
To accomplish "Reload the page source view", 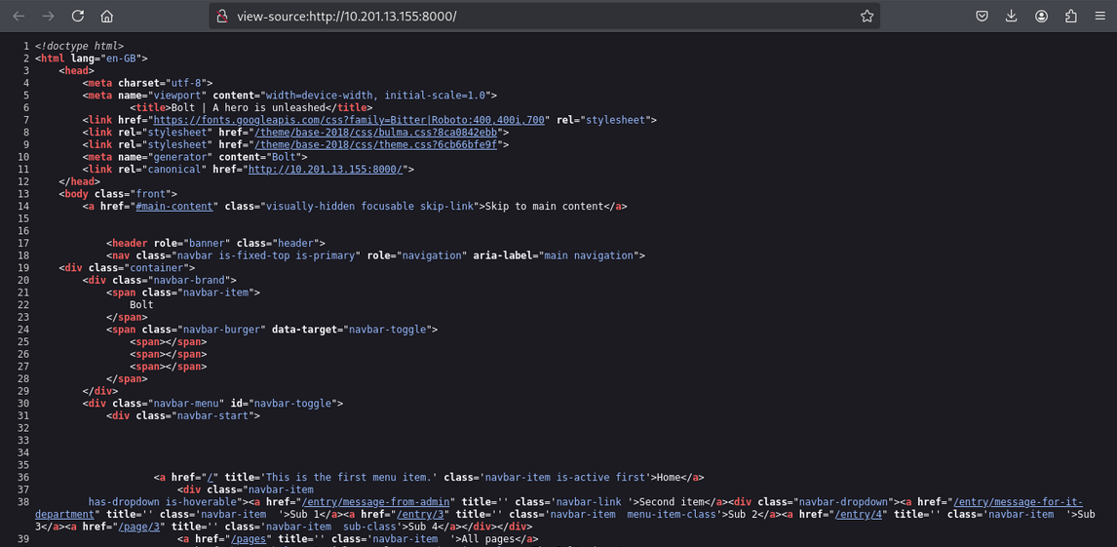I will 78,17.
